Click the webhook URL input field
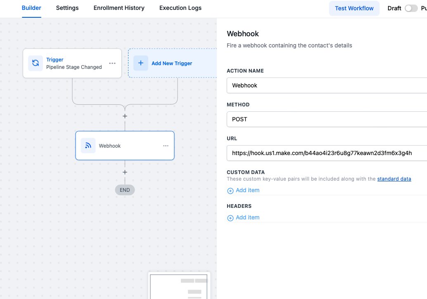Viewport: 427px width, 299px height. [x=326, y=153]
